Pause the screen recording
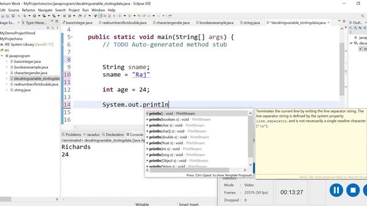This screenshot has height=206, width=367. point(337,190)
